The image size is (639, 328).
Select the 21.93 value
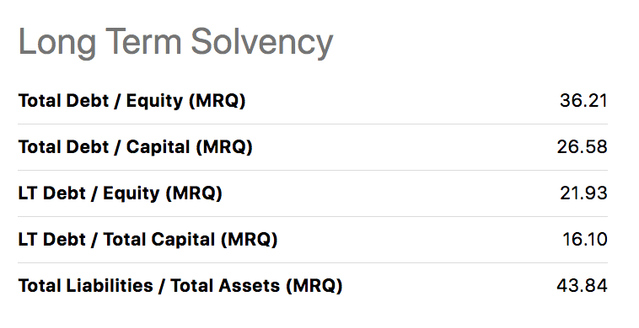click(x=583, y=193)
